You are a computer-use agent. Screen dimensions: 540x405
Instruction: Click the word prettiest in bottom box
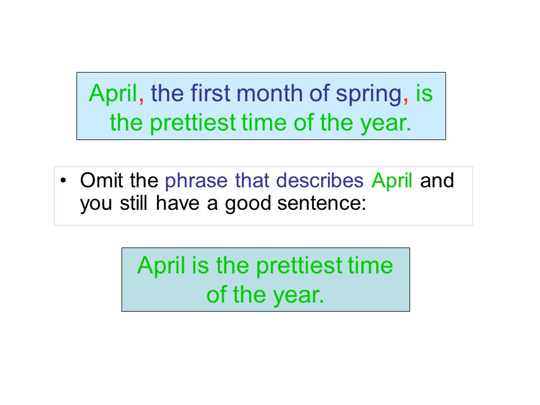pos(299,267)
